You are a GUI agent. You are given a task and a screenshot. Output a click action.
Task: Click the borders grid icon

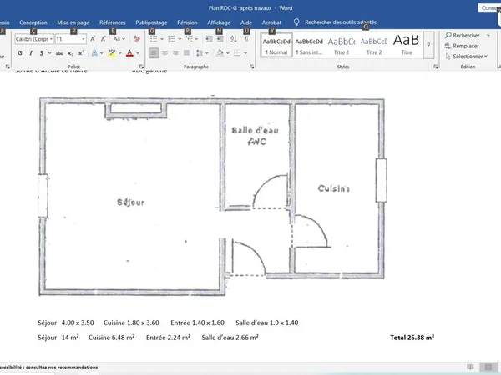click(237, 53)
